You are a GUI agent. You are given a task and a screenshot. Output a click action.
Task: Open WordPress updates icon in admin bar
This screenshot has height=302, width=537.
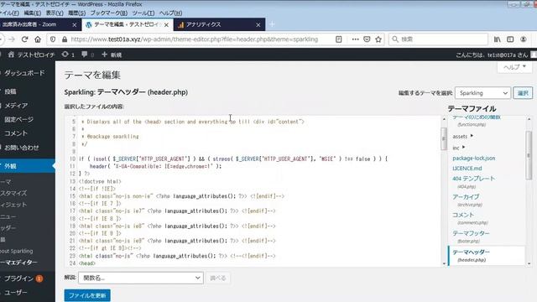pyautogui.click(x=68, y=55)
